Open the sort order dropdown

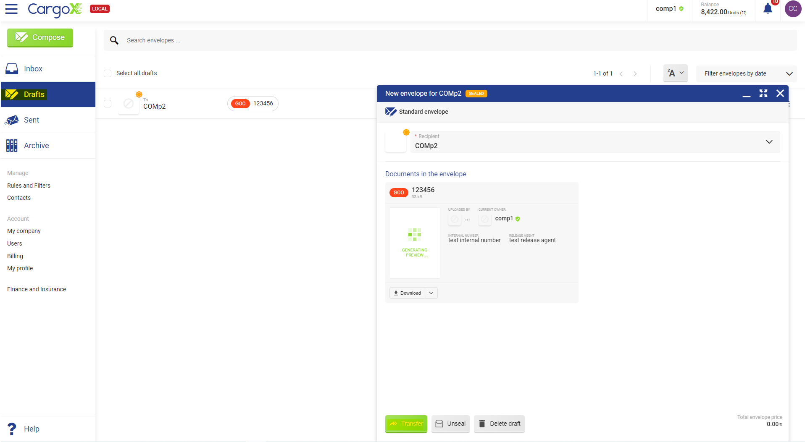click(x=675, y=73)
